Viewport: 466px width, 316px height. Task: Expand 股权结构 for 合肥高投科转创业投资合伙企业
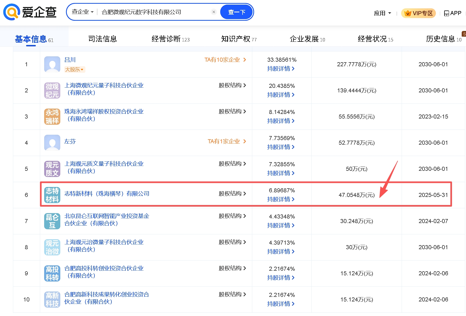232,268
